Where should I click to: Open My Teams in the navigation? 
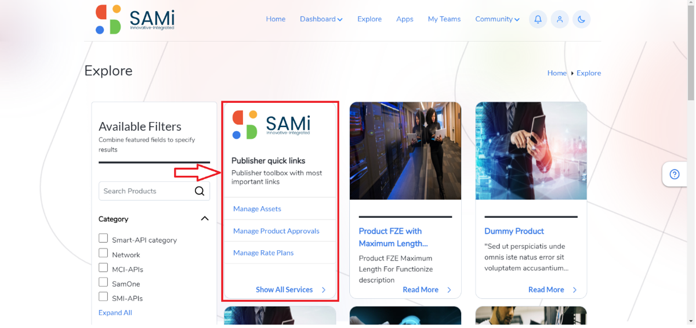(x=444, y=19)
